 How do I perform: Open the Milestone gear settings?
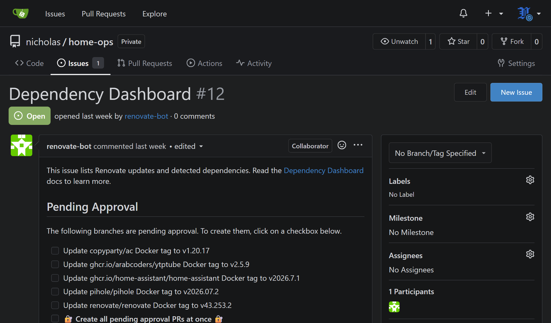(530, 217)
